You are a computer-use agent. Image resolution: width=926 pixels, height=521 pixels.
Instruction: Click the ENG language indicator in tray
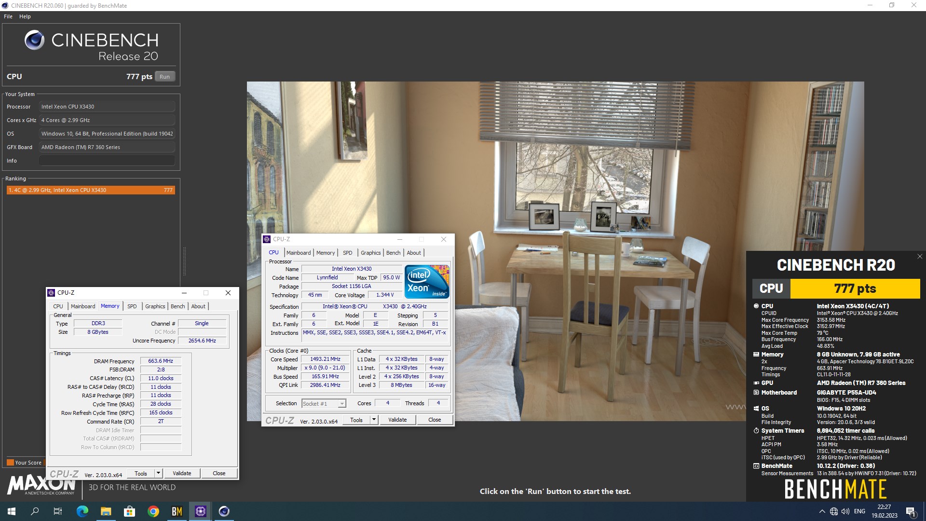859,511
